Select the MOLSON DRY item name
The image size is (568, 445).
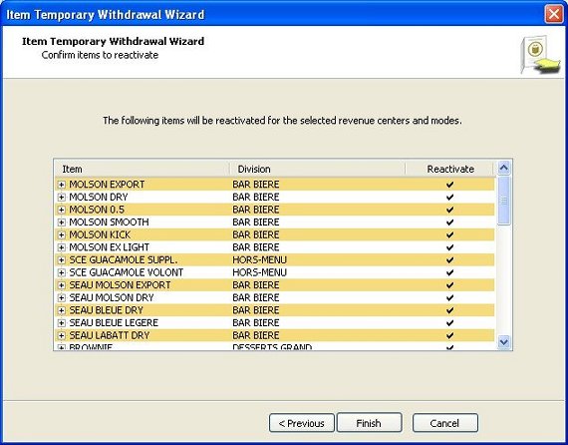(99, 198)
